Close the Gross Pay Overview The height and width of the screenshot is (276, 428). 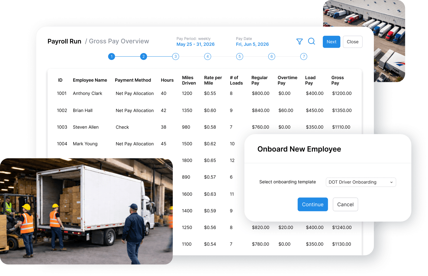pos(353,42)
